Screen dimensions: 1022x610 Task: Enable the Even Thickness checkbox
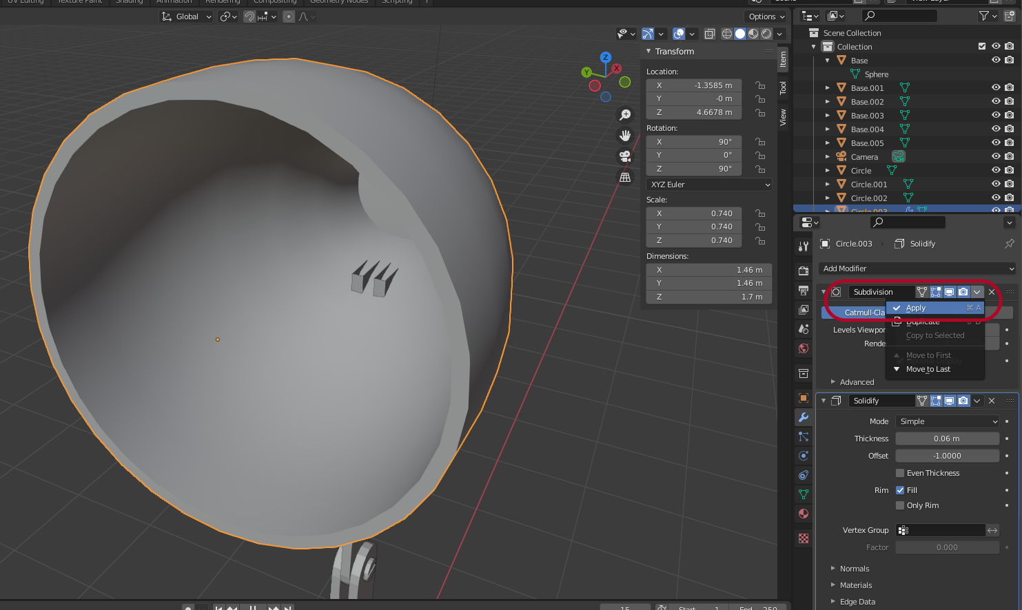[x=900, y=473]
